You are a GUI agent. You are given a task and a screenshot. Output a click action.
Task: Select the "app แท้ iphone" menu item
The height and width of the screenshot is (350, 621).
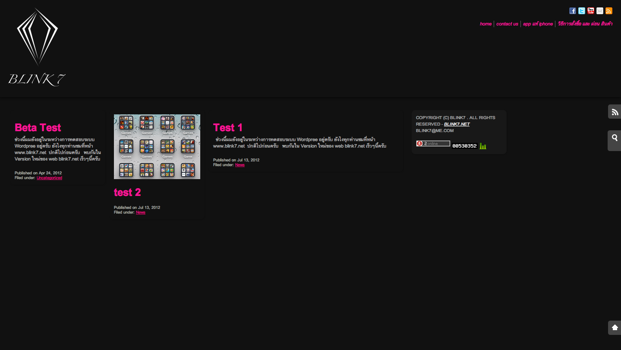click(x=538, y=24)
